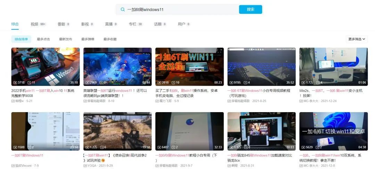Open title 2022手机win11 一加6T刷入win10
The width and height of the screenshot is (375, 172).
click(x=43, y=93)
